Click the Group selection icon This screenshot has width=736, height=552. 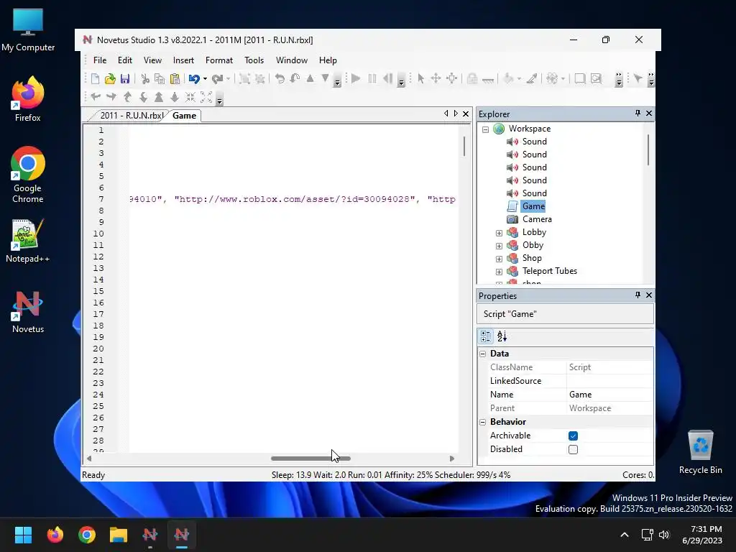point(244,79)
